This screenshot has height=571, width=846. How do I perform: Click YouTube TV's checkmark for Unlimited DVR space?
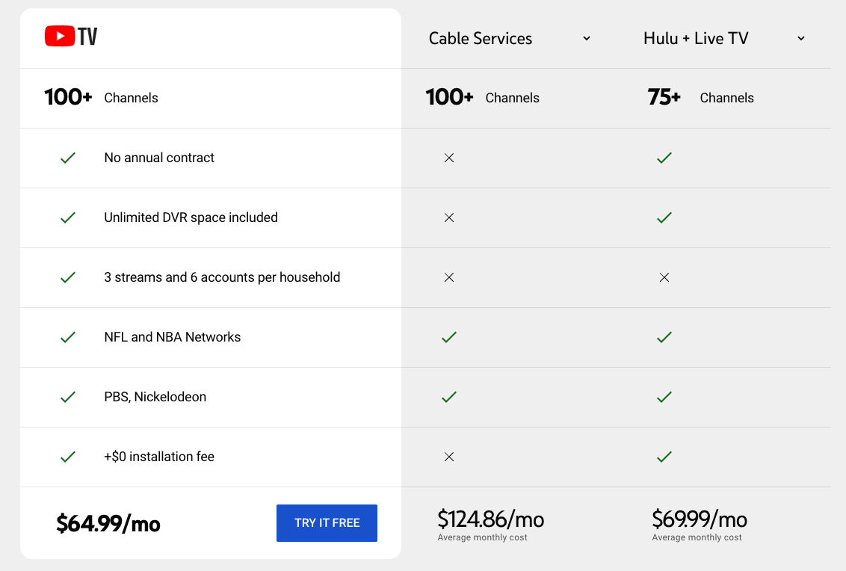68,217
